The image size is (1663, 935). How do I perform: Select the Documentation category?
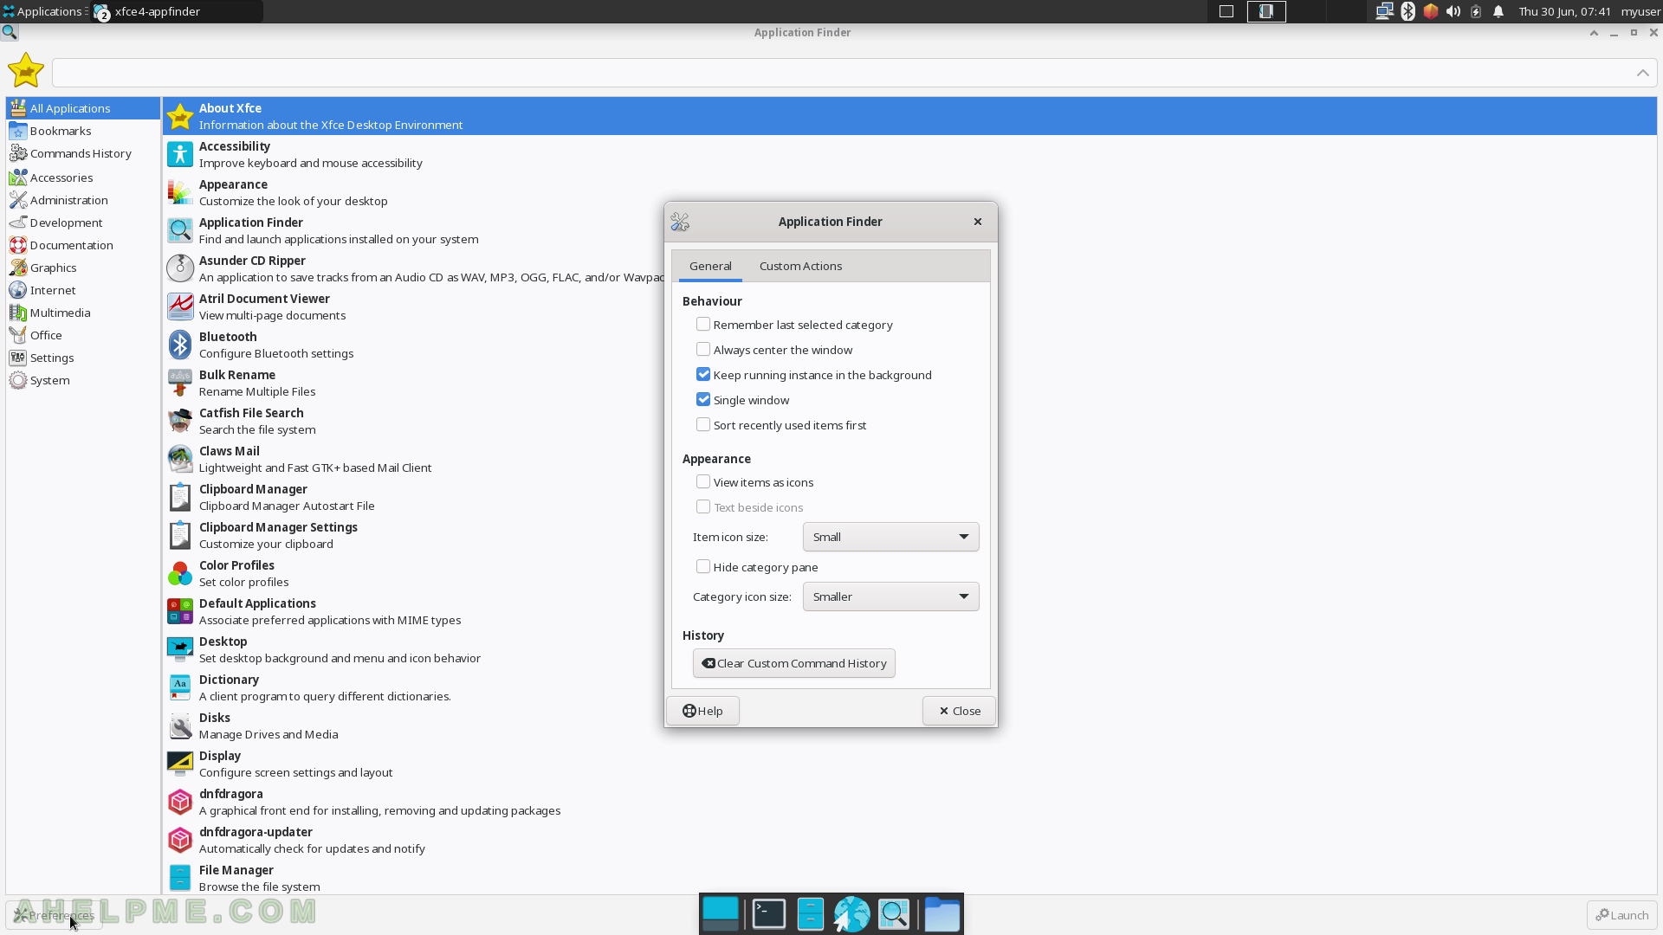[82, 245]
